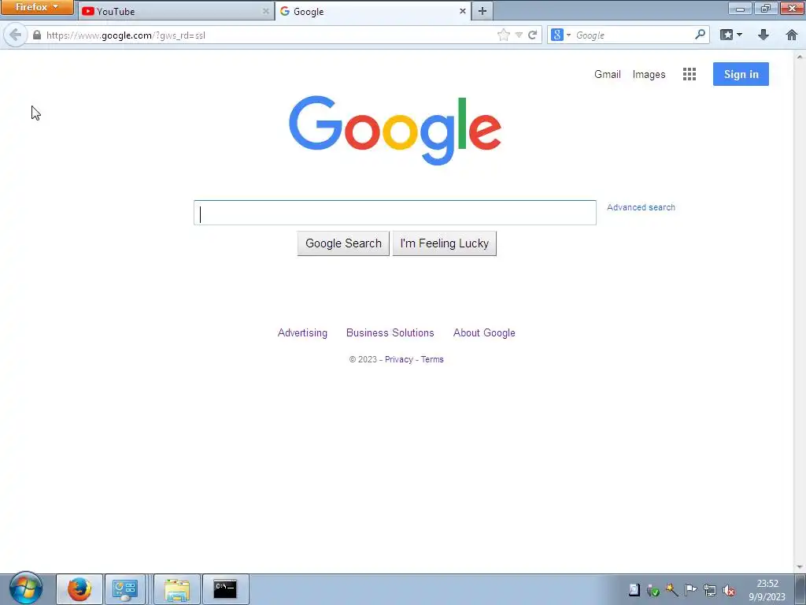
Task: Open the bookmarks menu button
Action: click(731, 35)
